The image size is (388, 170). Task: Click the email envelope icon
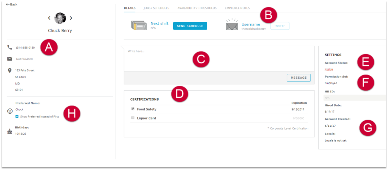(x=10, y=59)
